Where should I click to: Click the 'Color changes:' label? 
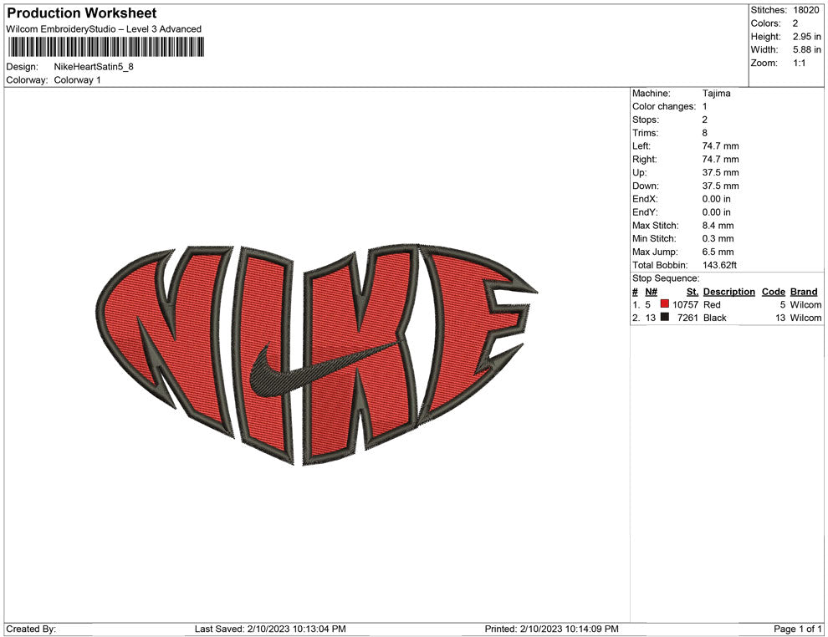(664, 107)
